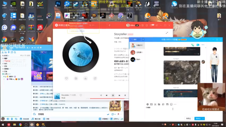Viewport: 226px width, 127px height.
Task: Expand the first channel in YY tree
Action: click(3, 58)
